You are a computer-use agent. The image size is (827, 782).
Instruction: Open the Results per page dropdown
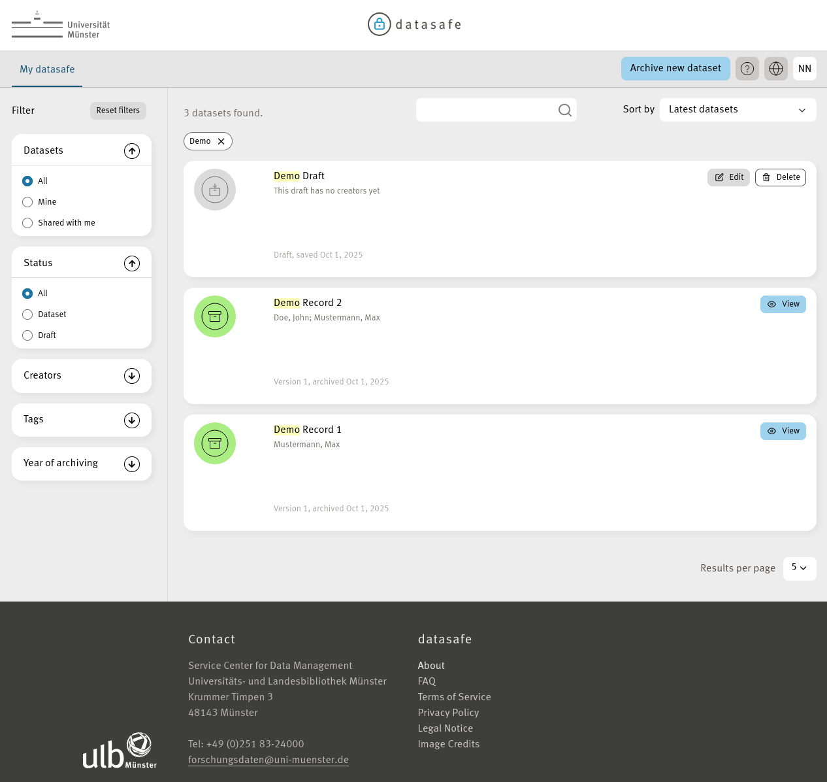coord(799,569)
